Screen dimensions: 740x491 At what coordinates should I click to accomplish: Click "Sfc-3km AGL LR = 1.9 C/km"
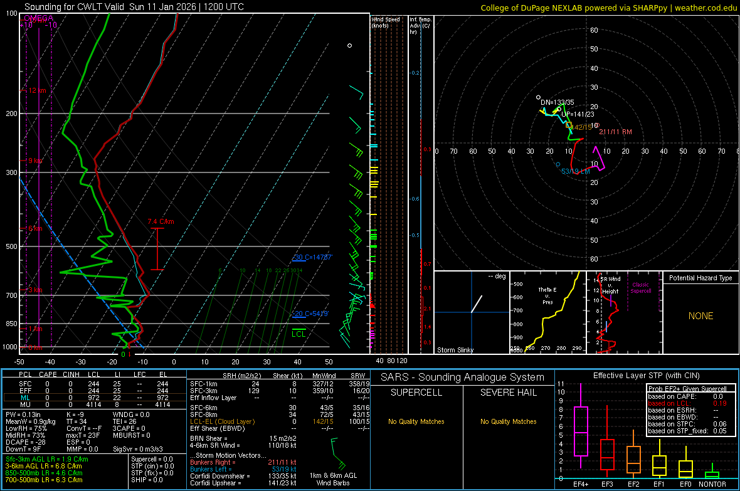coord(47,460)
